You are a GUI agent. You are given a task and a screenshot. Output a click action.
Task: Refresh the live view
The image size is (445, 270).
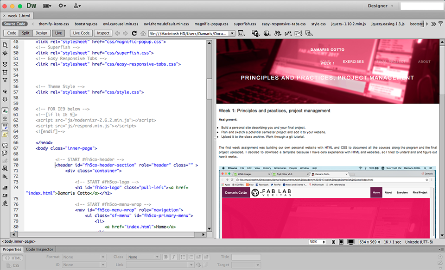(134, 33)
